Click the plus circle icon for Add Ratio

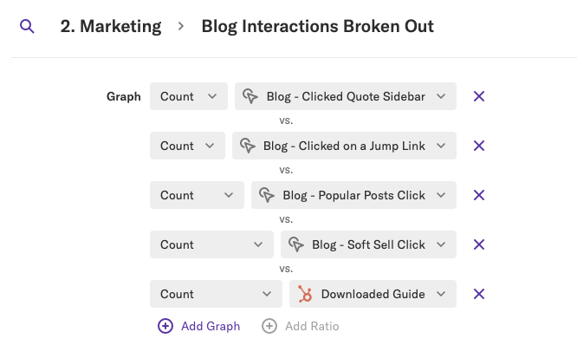click(269, 326)
